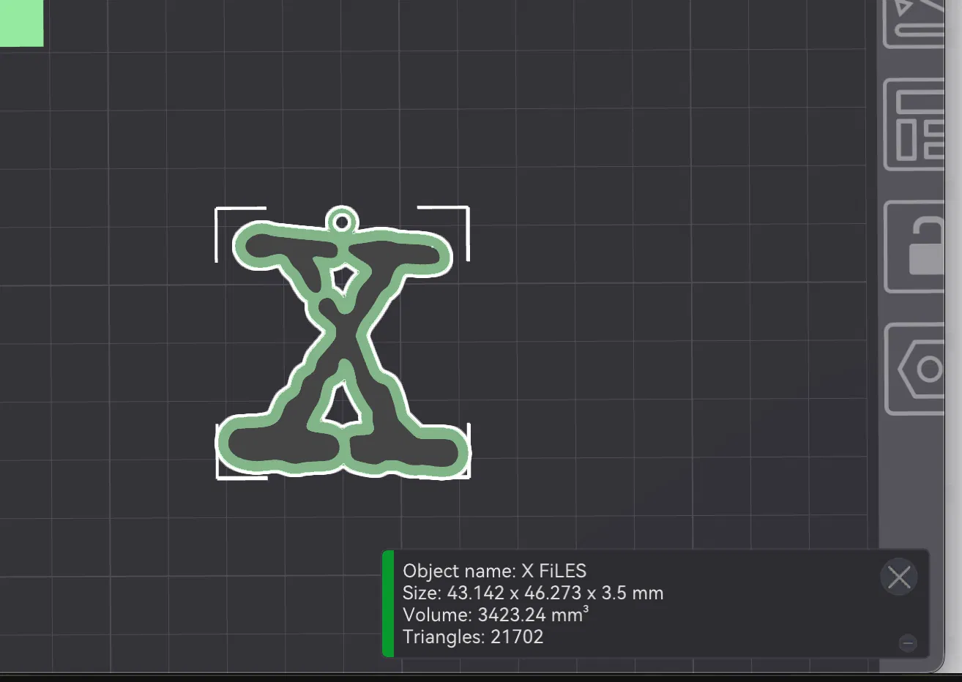Screen dimensions: 962x682
Task: Click the hanging loop ring atop the X model
Action: (x=341, y=220)
